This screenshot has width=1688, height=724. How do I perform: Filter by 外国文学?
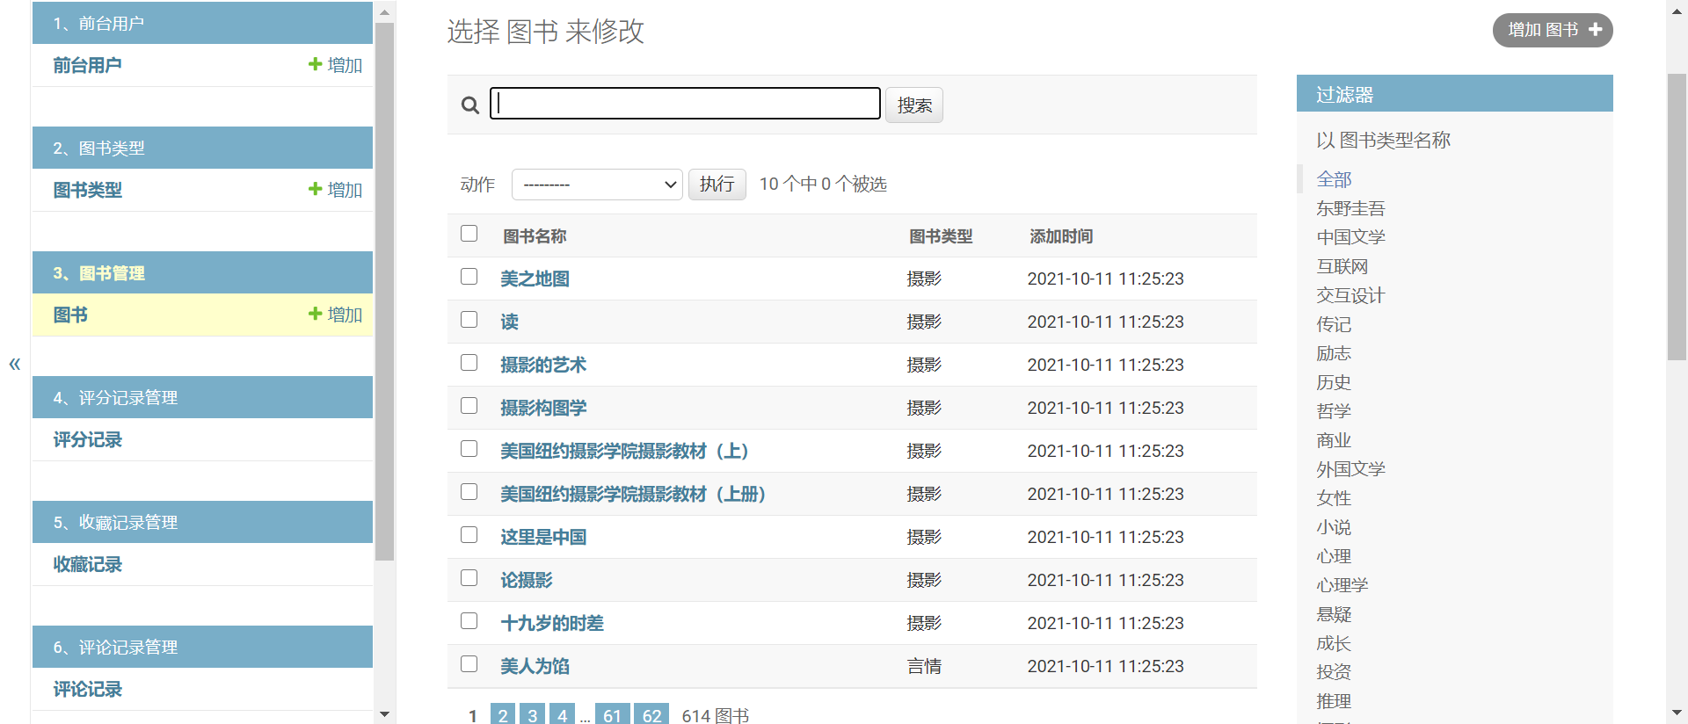1350,469
